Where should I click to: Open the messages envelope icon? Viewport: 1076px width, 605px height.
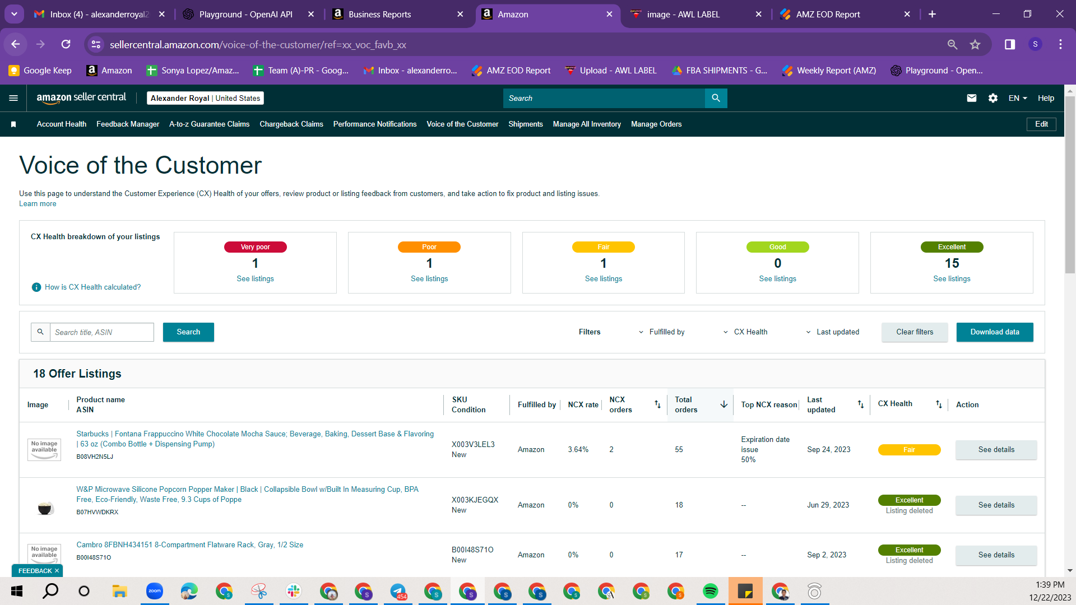pos(972,98)
